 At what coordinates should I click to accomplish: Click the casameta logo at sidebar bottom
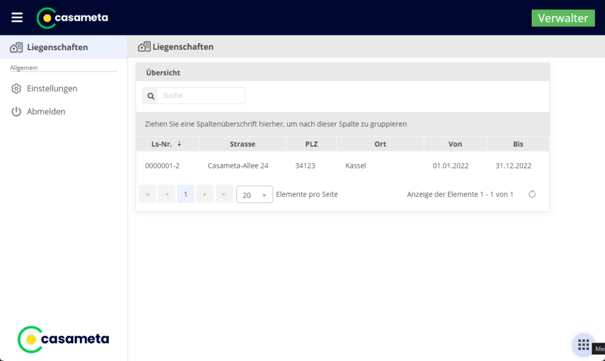tap(63, 339)
